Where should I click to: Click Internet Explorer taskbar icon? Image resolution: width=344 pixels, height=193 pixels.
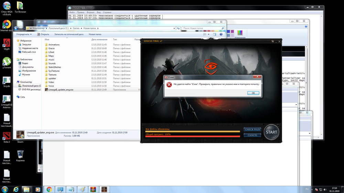click(16, 189)
